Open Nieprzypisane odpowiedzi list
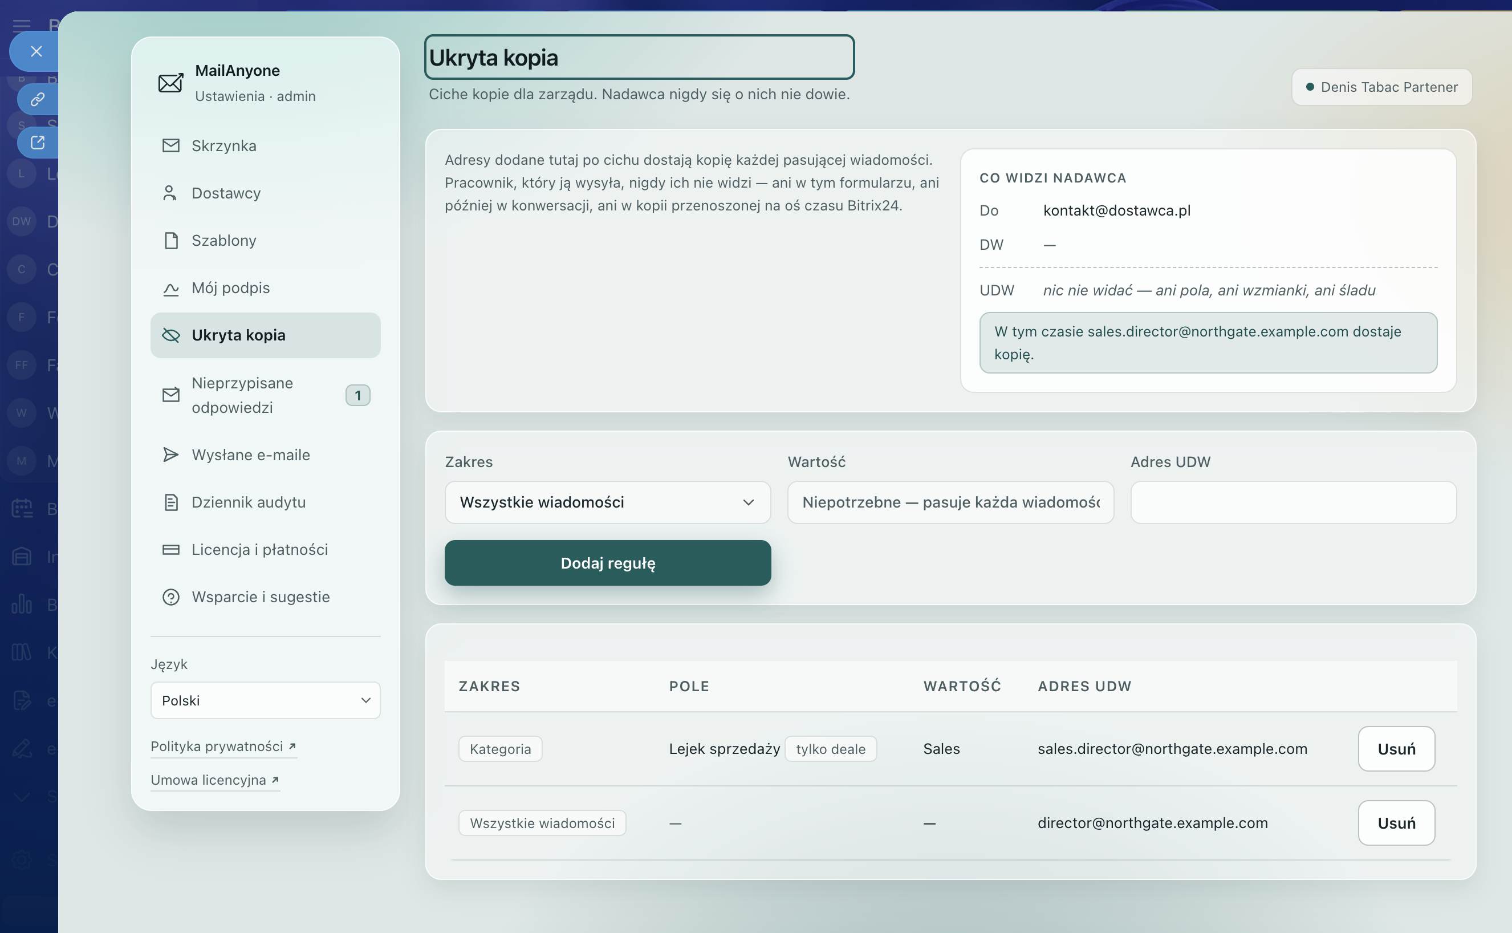 265,395
